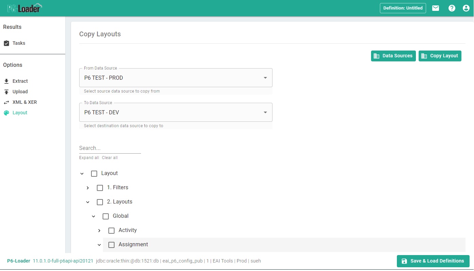
Task: Open the From Data Source dropdown
Action: [x=176, y=78]
